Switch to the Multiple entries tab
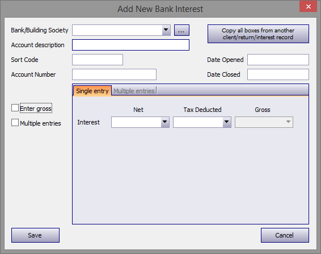Viewport: 321px width, 254px height. tap(134, 91)
